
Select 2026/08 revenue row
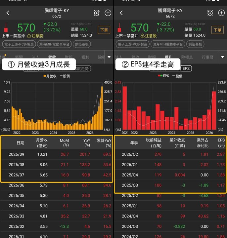click(x=57, y=165)
